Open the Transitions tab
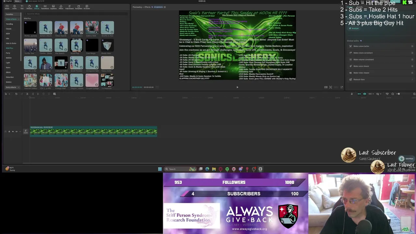 (x=45, y=7)
